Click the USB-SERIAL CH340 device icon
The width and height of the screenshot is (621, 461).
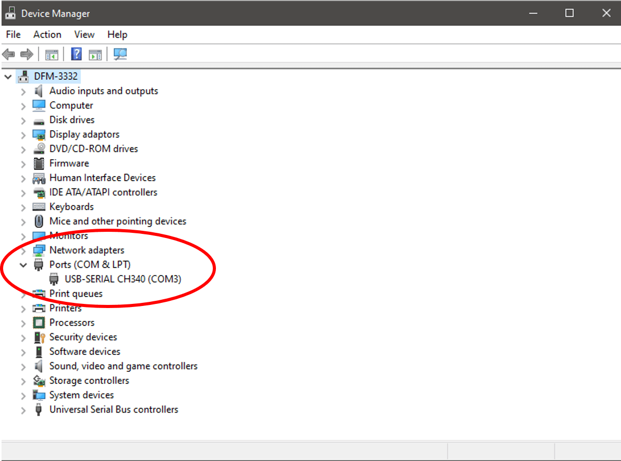[54, 279]
